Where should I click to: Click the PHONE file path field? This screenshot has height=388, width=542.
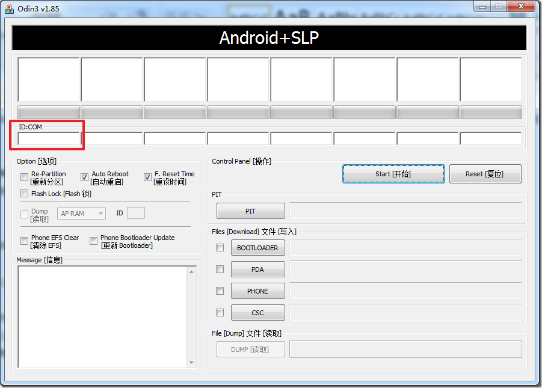point(405,291)
